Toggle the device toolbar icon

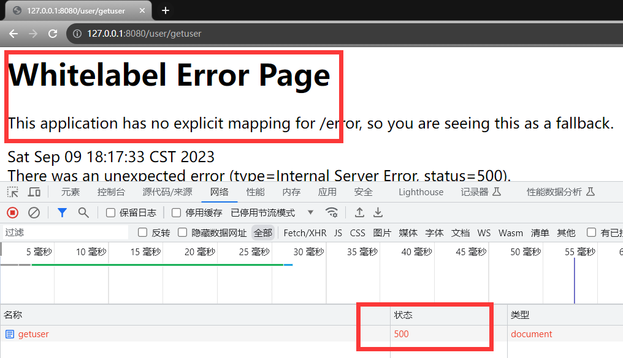[34, 192]
